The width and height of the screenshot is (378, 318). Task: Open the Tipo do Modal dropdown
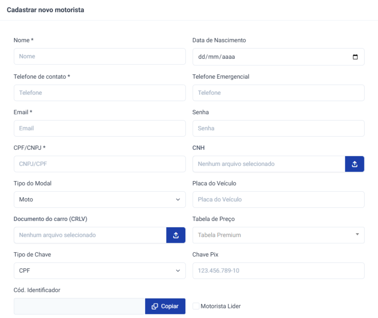pyautogui.click(x=100, y=200)
